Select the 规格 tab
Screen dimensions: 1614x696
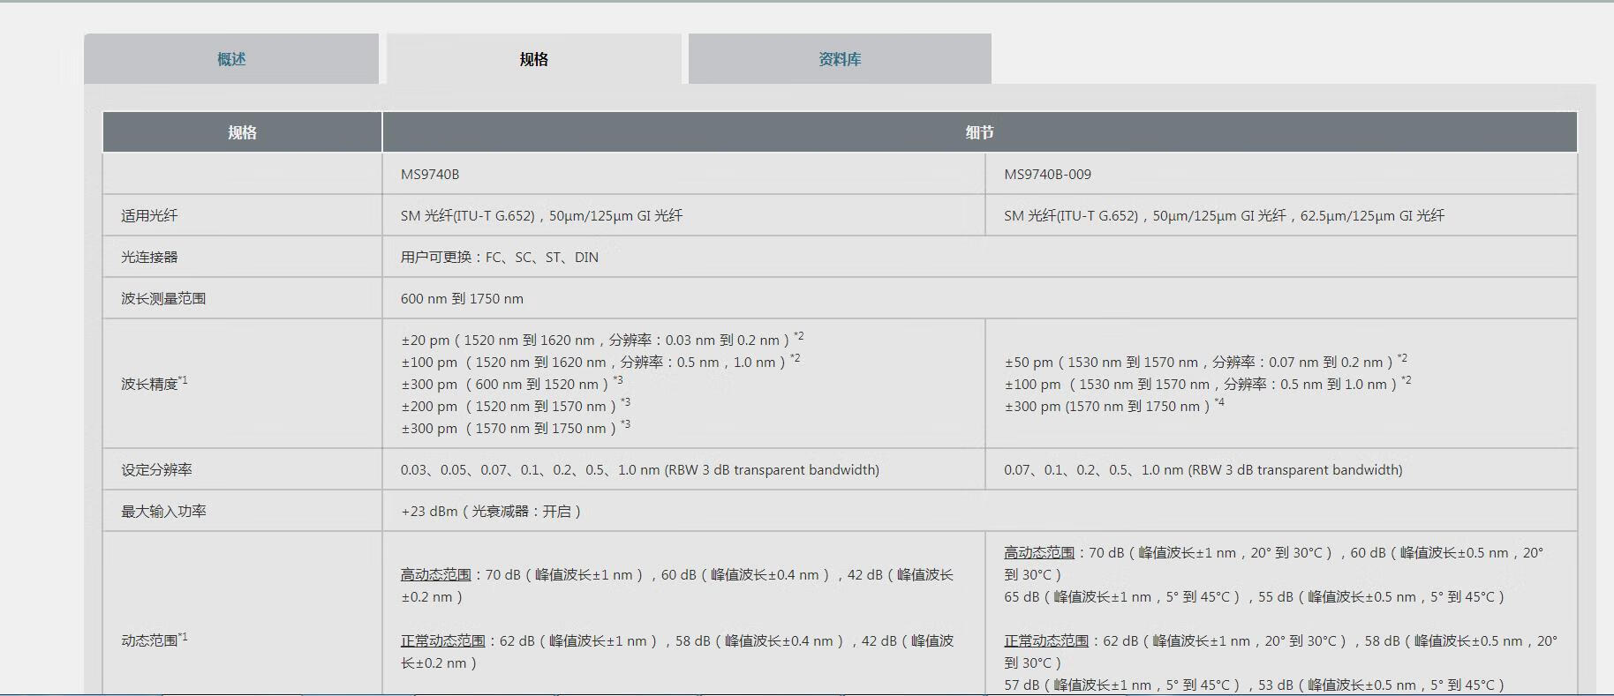(533, 59)
